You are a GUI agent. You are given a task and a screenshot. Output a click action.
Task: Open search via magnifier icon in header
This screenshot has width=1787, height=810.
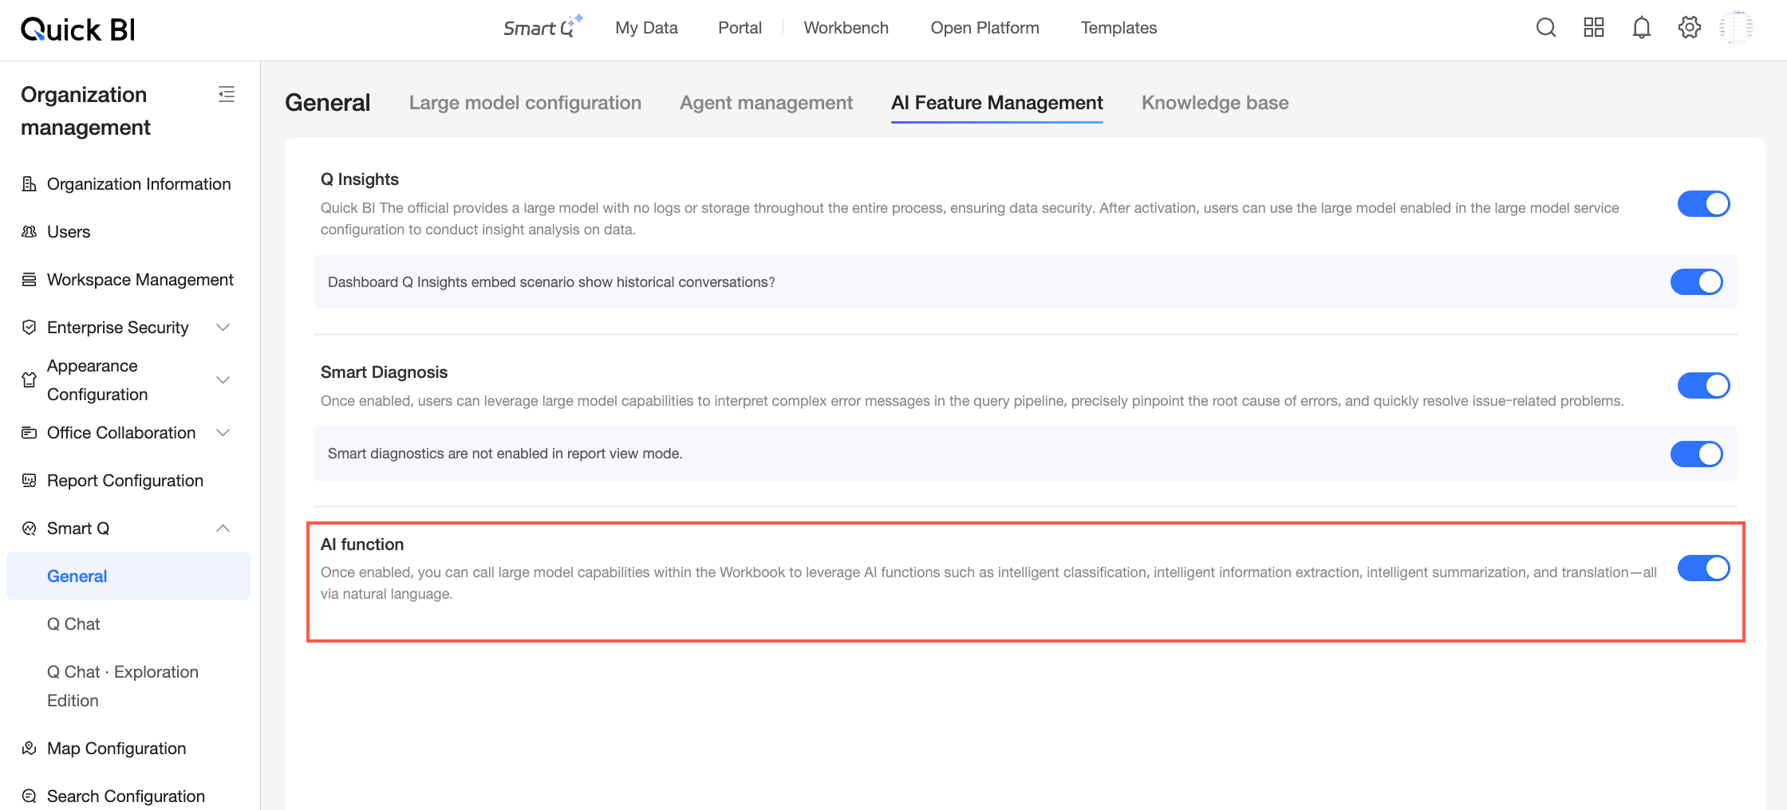[x=1546, y=28]
